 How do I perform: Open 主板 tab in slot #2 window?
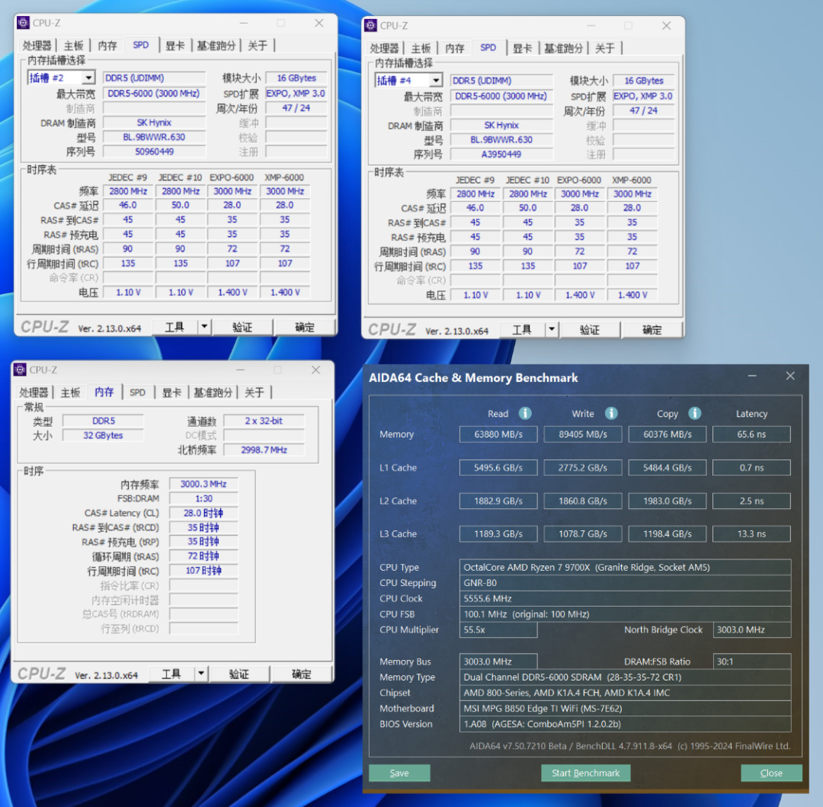coord(73,46)
